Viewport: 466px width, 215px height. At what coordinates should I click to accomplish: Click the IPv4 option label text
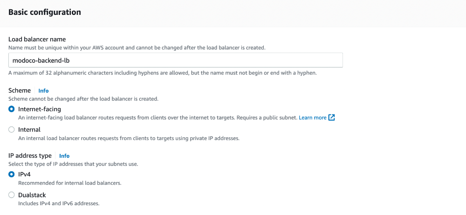(x=24, y=175)
